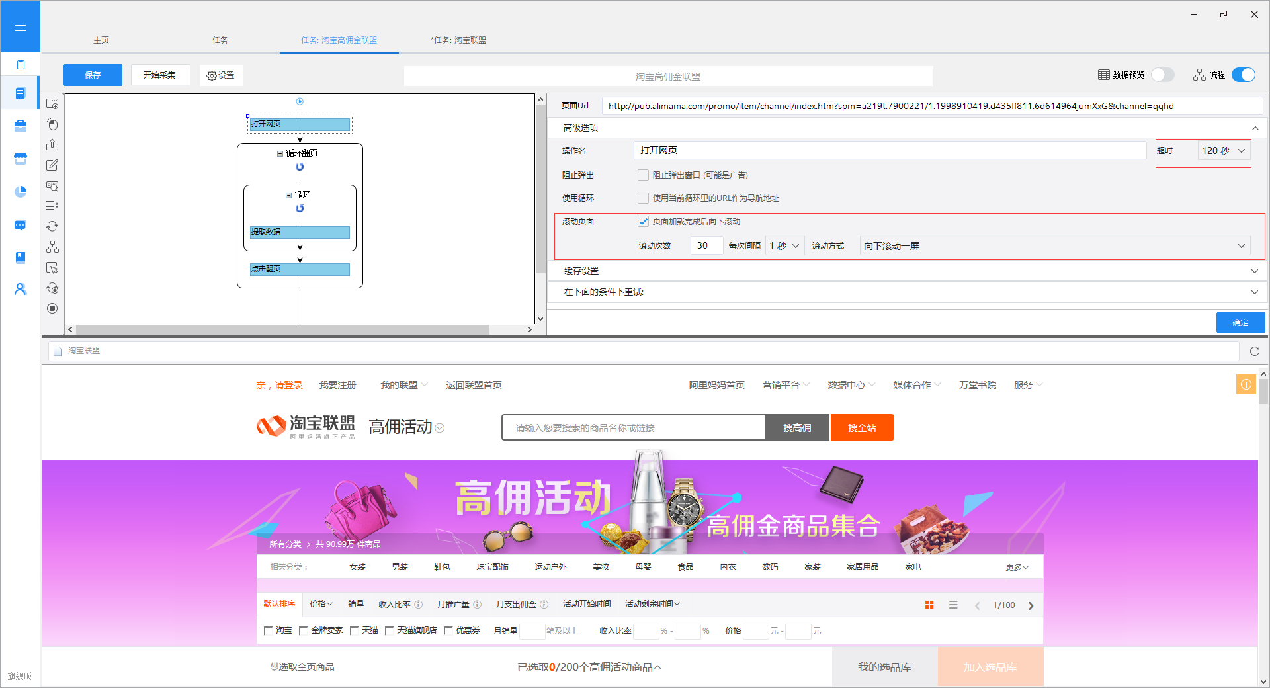The image size is (1270, 688).
Task: Select the 打开网页 workflow step
Action: pos(300,124)
